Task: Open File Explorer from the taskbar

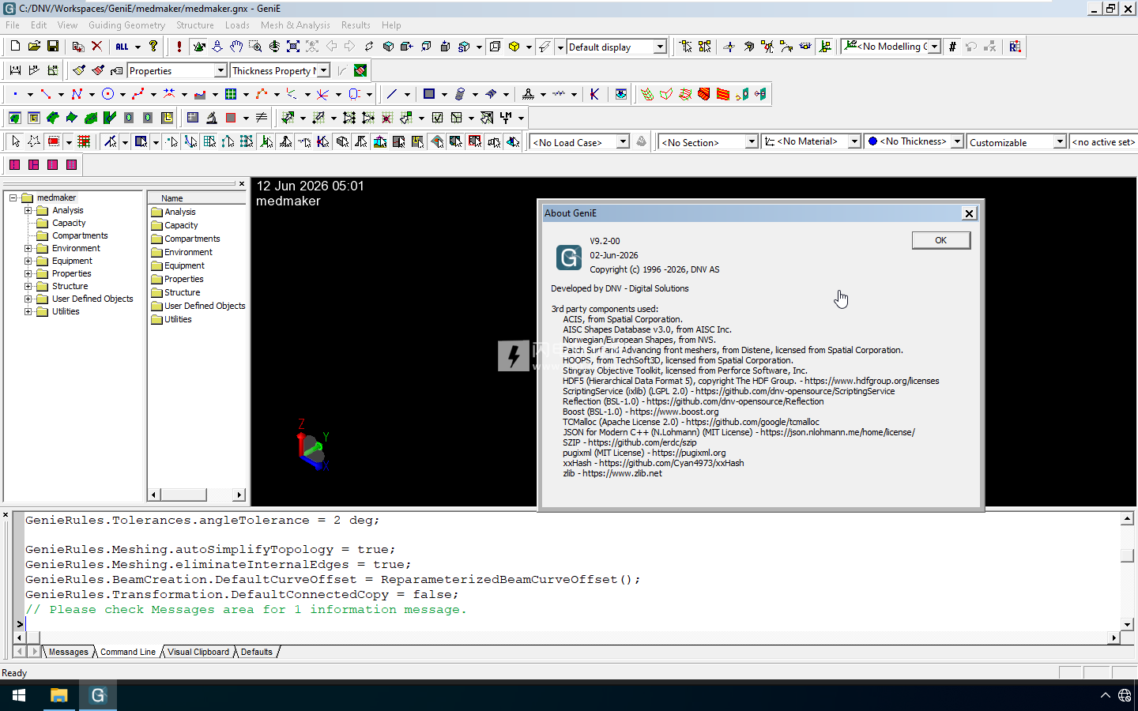Action: pos(58,695)
